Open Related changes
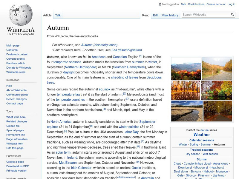This screenshot has width=239, height=179. [x=17, y=121]
